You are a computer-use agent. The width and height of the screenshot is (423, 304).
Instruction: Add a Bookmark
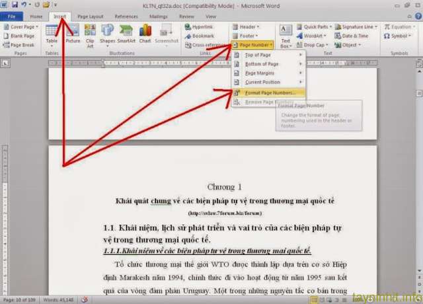(x=202, y=36)
